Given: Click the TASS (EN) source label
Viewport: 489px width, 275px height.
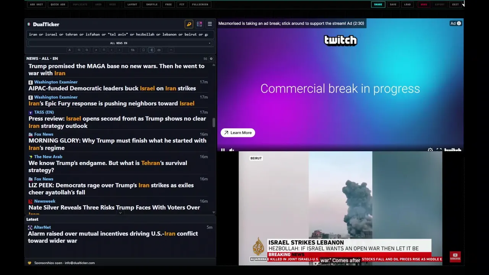Looking at the screenshot, I should pos(44,112).
